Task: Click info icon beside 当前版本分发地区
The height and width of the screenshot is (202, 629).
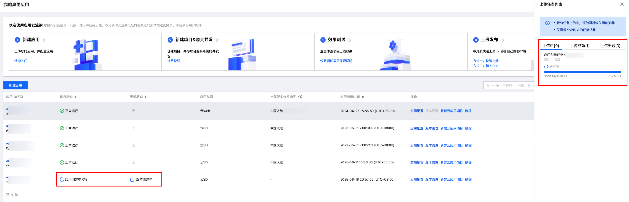Action: tap(300, 97)
